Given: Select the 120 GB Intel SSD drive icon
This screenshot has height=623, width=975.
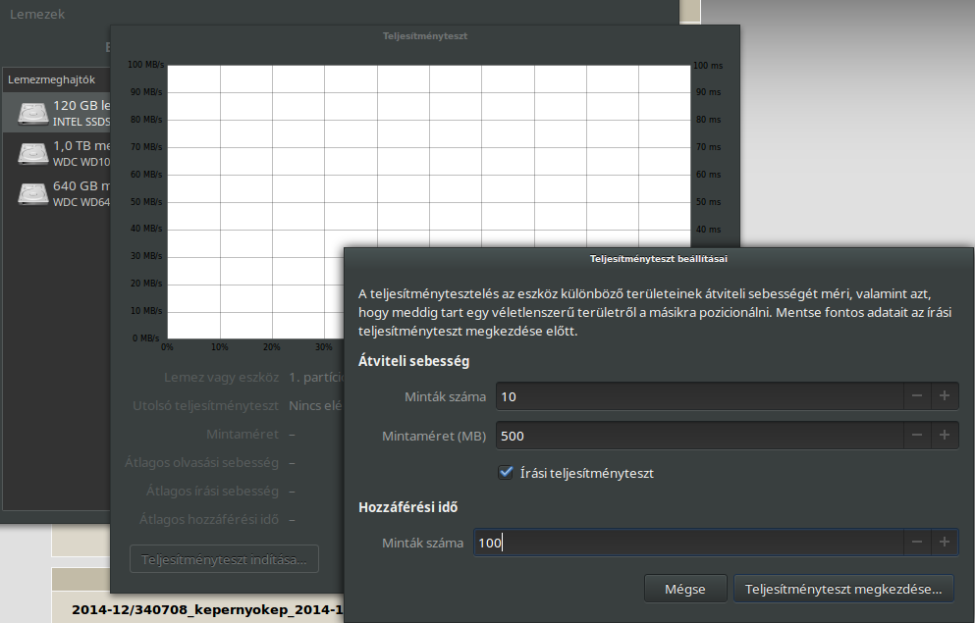Looking at the screenshot, I should point(33,113).
